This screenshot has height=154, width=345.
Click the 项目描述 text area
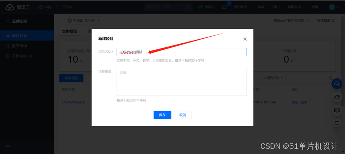point(182,82)
